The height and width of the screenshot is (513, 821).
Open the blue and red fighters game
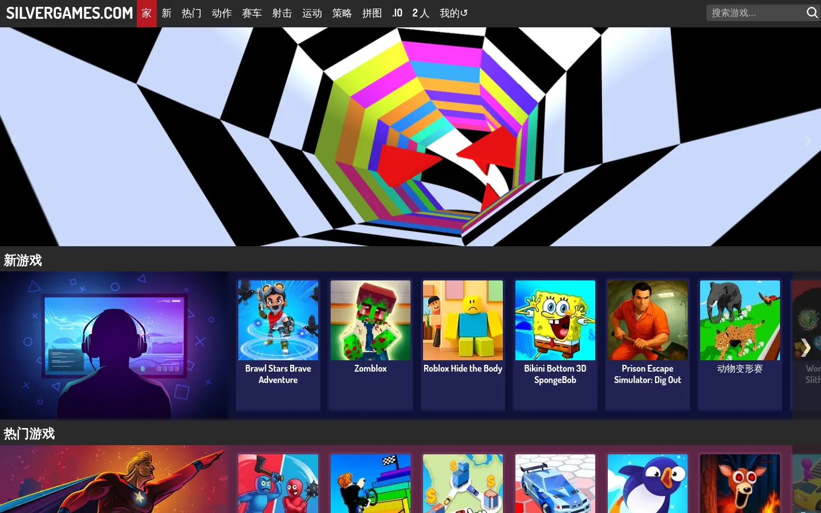click(x=278, y=483)
